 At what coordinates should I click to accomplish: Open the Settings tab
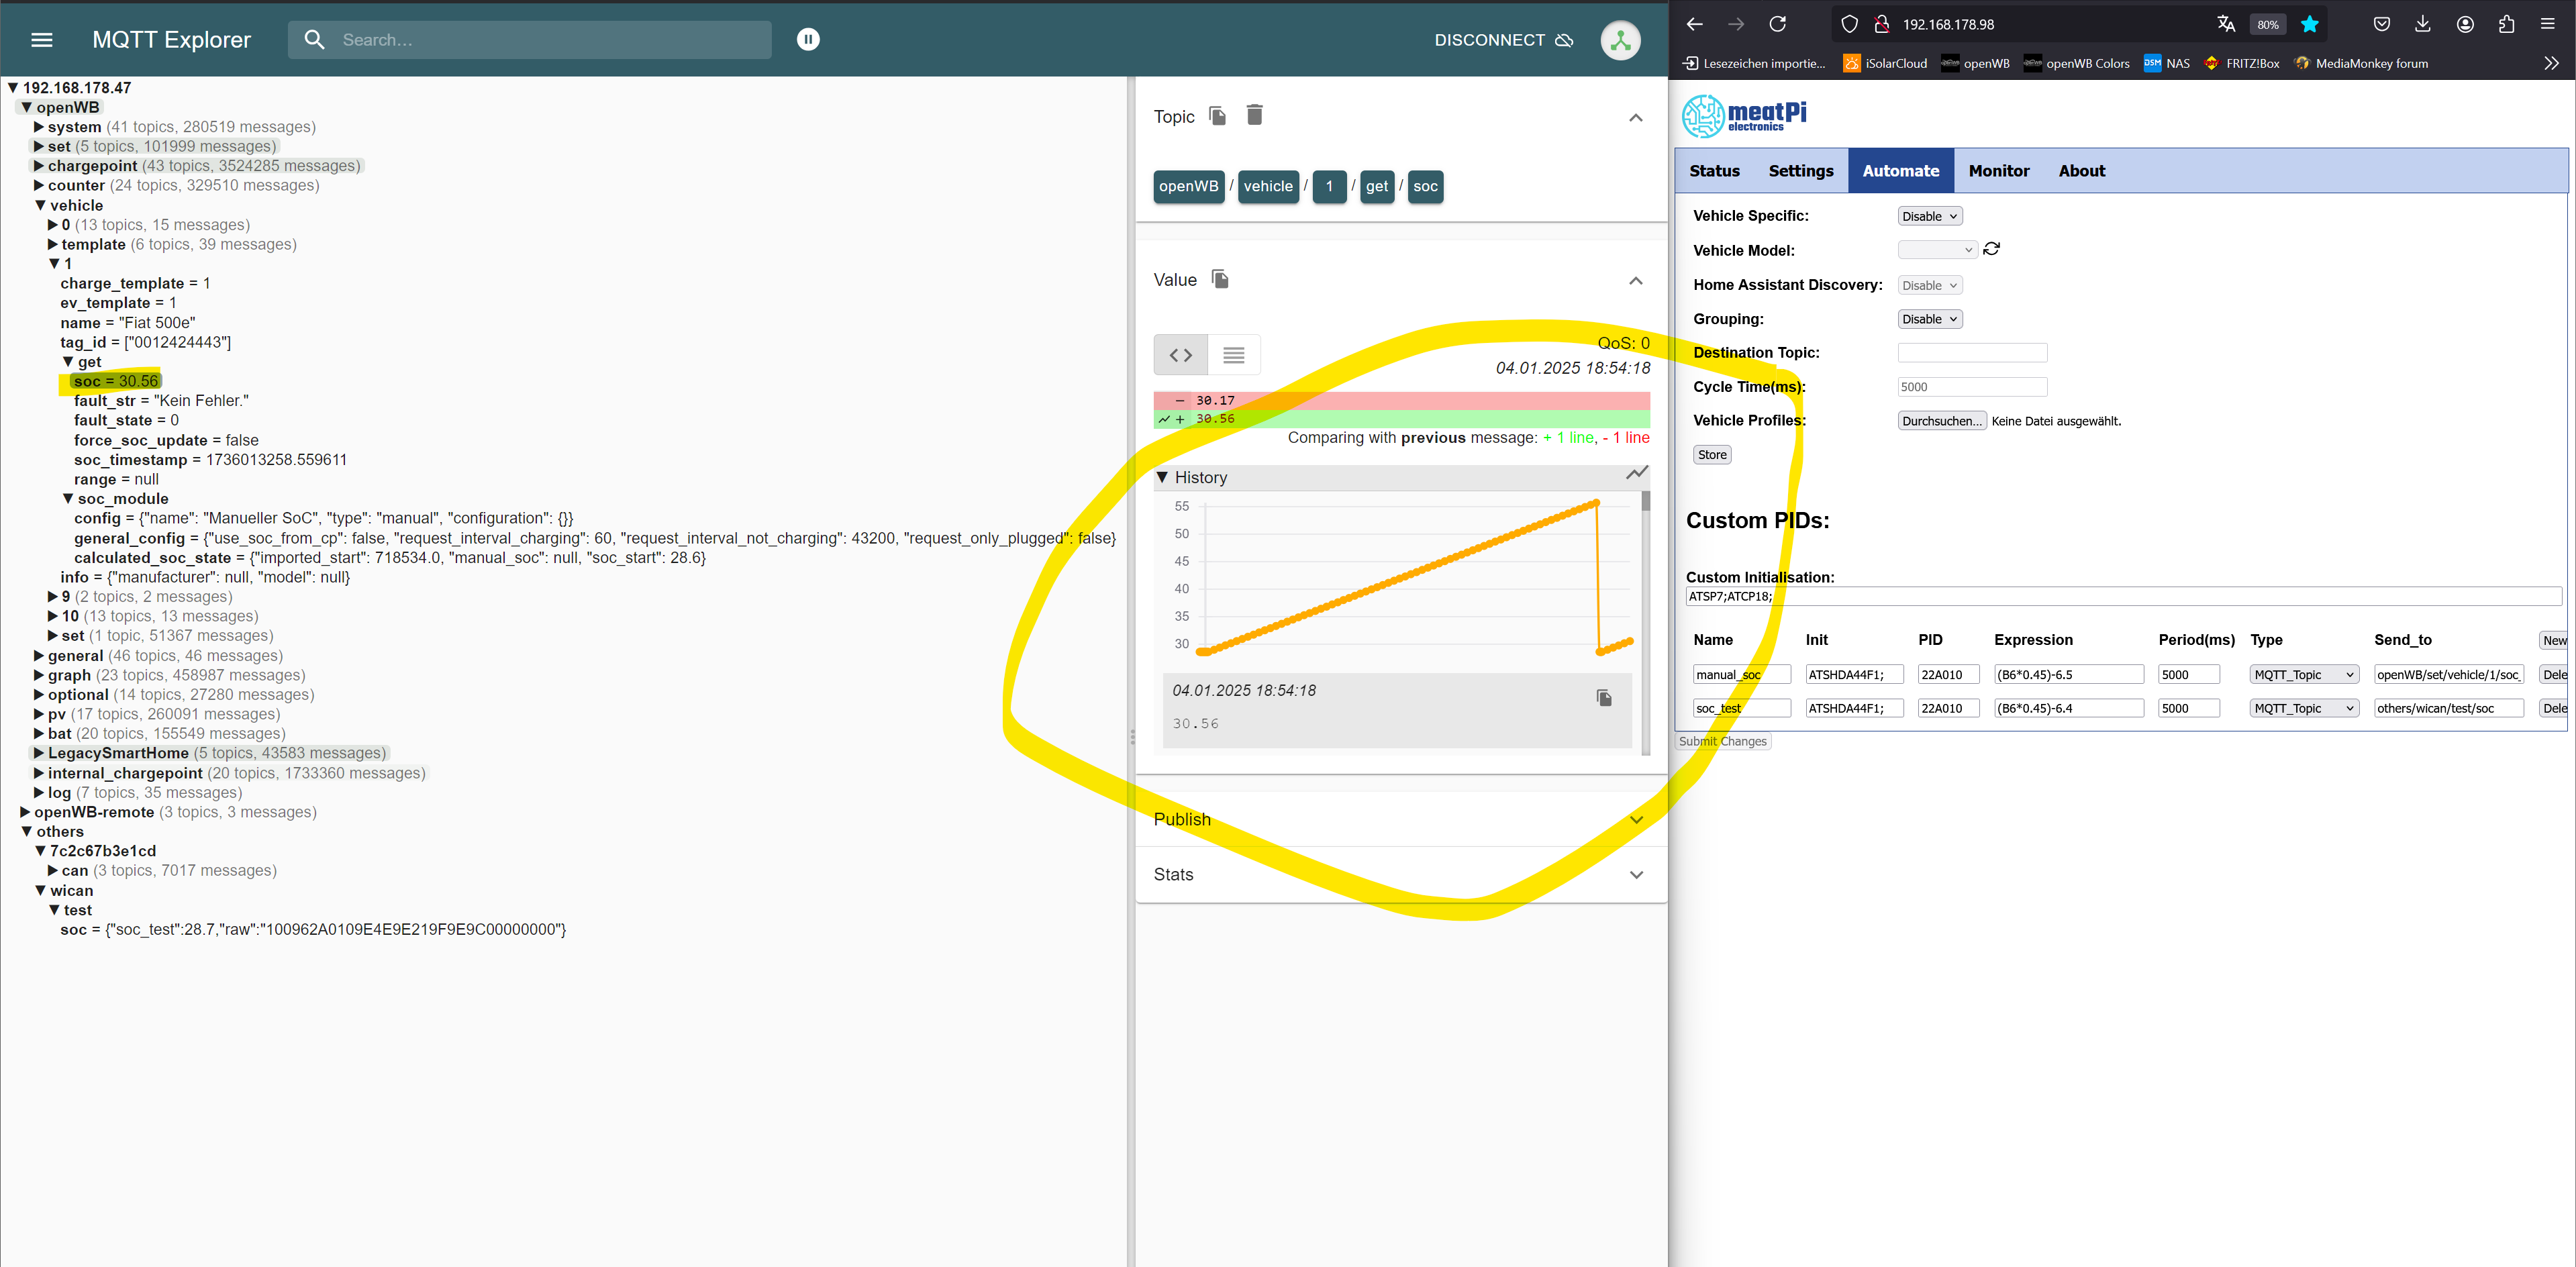[1800, 171]
